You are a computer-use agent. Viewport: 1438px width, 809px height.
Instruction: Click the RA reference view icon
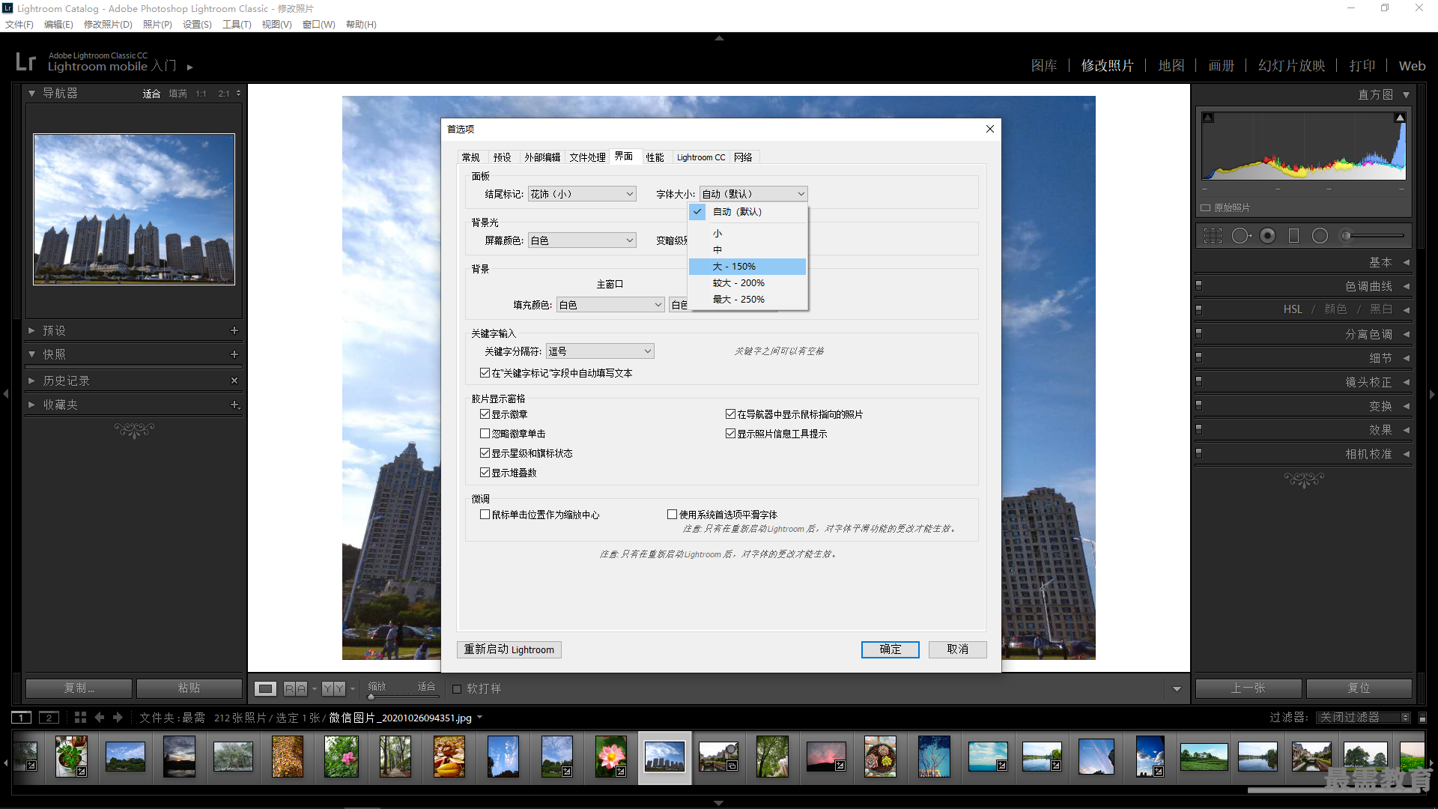tap(295, 688)
